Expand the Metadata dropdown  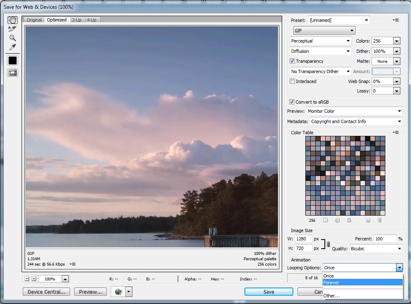(x=356, y=121)
